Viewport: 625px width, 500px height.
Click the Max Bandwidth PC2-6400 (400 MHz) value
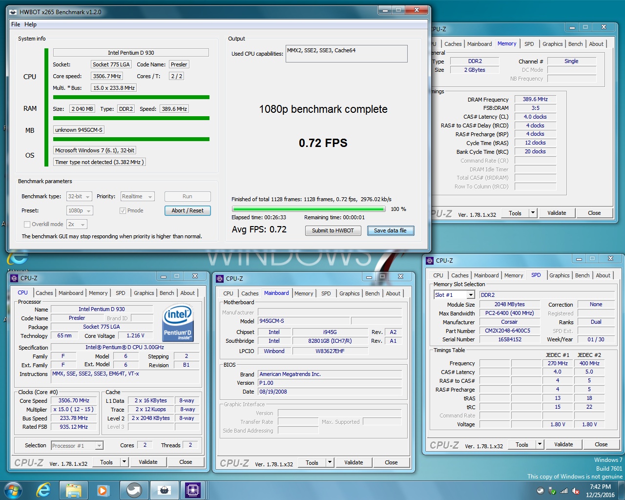(x=510, y=313)
